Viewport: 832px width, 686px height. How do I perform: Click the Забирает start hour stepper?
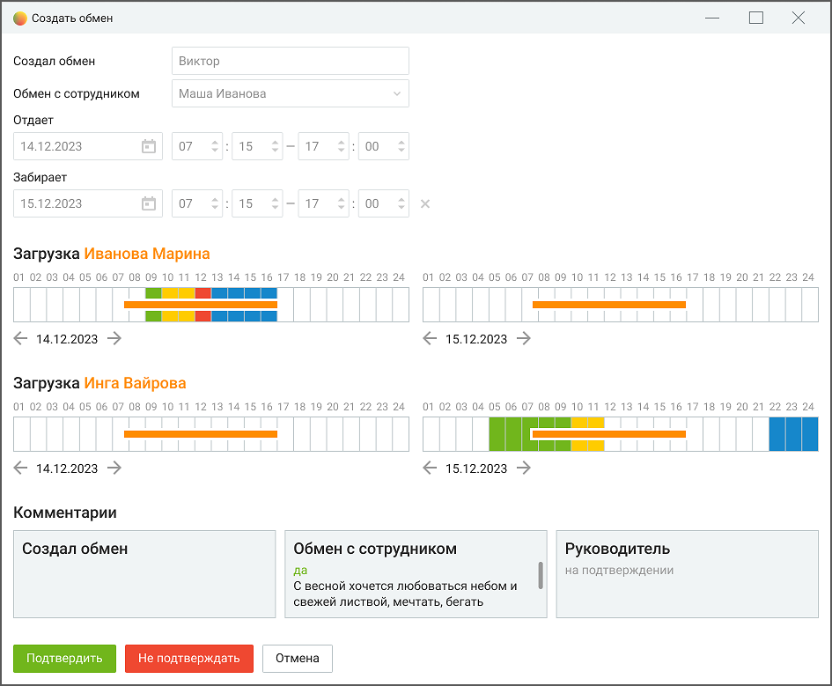[215, 203]
